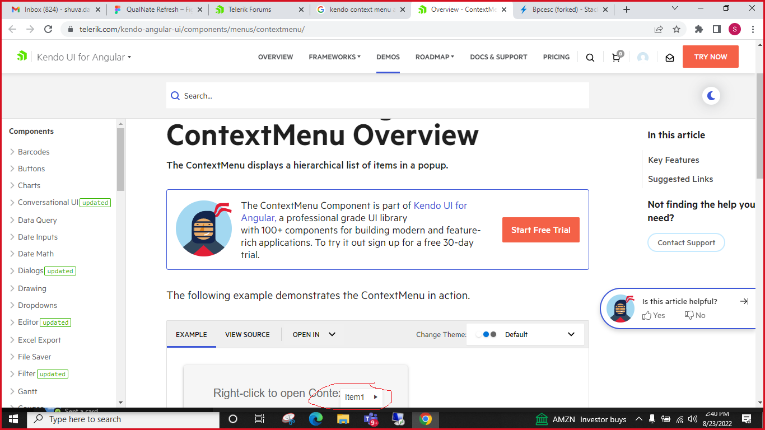Open Chrome three-dot menu
This screenshot has height=430, width=765.
coord(753,29)
